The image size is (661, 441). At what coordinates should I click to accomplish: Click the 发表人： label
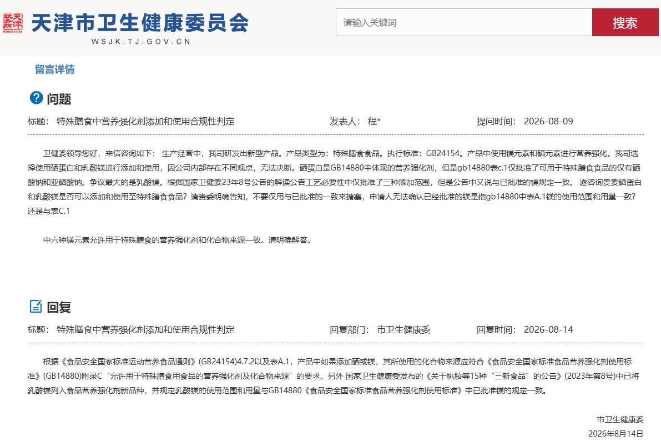pos(345,122)
